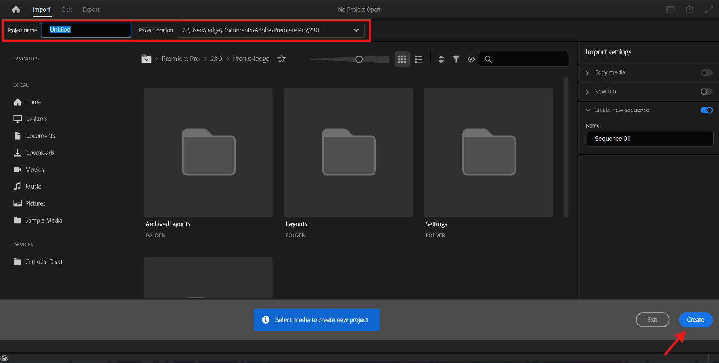Disable the Create new sequence toggle

(x=706, y=110)
